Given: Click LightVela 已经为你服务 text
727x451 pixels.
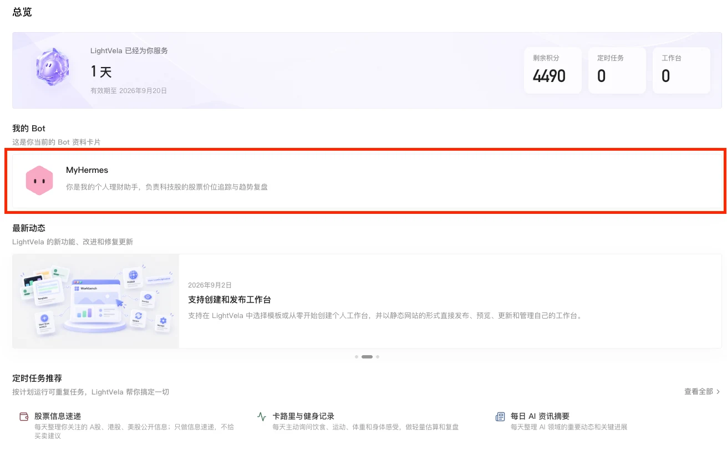Looking at the screenshot, I should 129,51.
